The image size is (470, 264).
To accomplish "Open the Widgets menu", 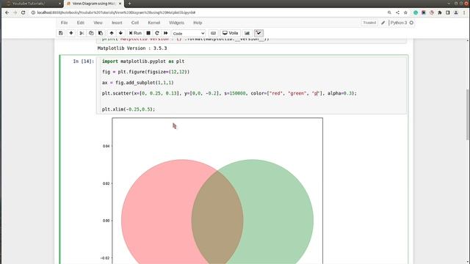I will (x=176, y=23).
